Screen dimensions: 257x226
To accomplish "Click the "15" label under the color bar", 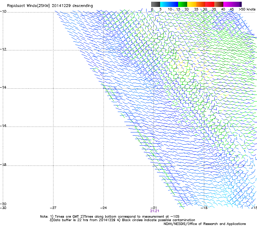I will [x=178, y=9].
